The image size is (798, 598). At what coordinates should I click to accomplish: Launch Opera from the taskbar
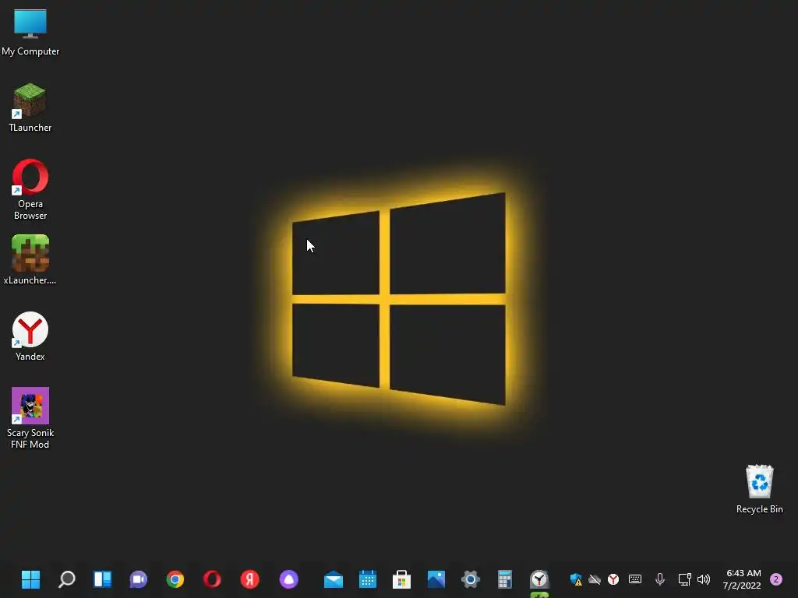point(212,579)
